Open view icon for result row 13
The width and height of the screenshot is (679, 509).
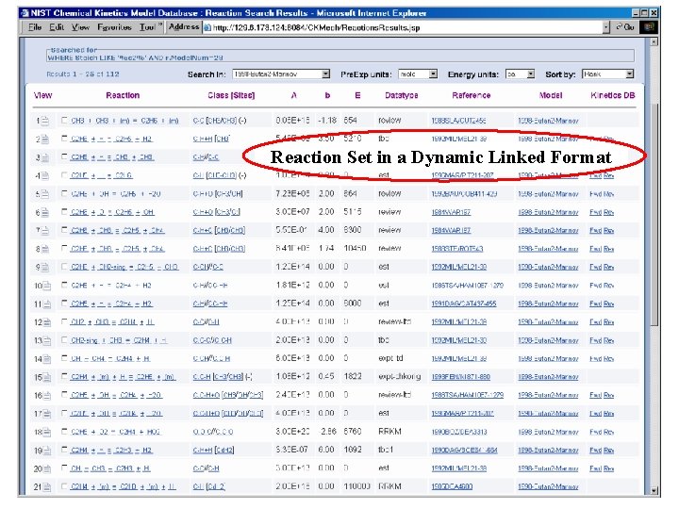click(47, 341)
